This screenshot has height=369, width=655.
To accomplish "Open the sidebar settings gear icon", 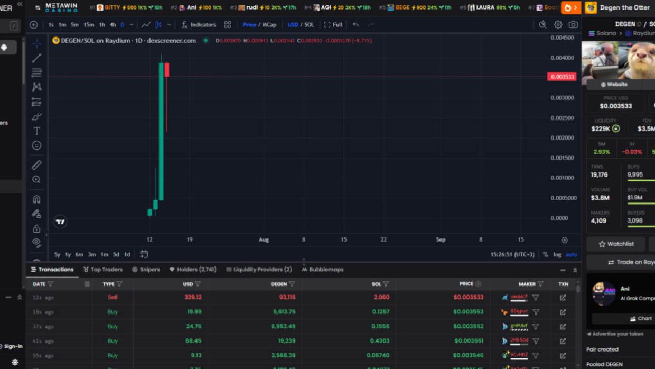I will [15, 363].
